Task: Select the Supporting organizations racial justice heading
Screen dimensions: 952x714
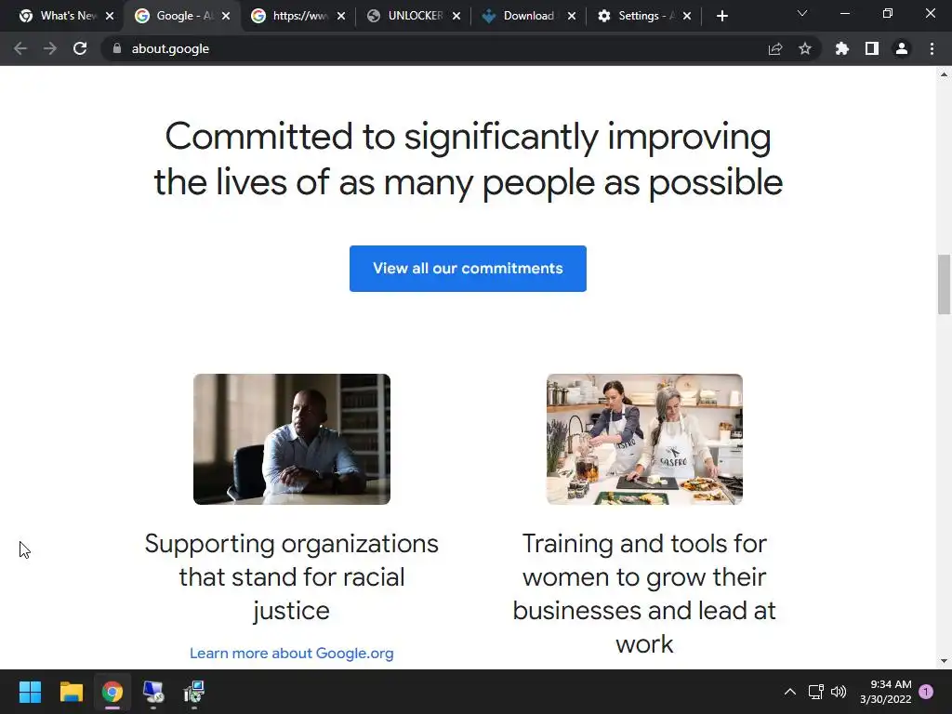Action: click(291, 576)
